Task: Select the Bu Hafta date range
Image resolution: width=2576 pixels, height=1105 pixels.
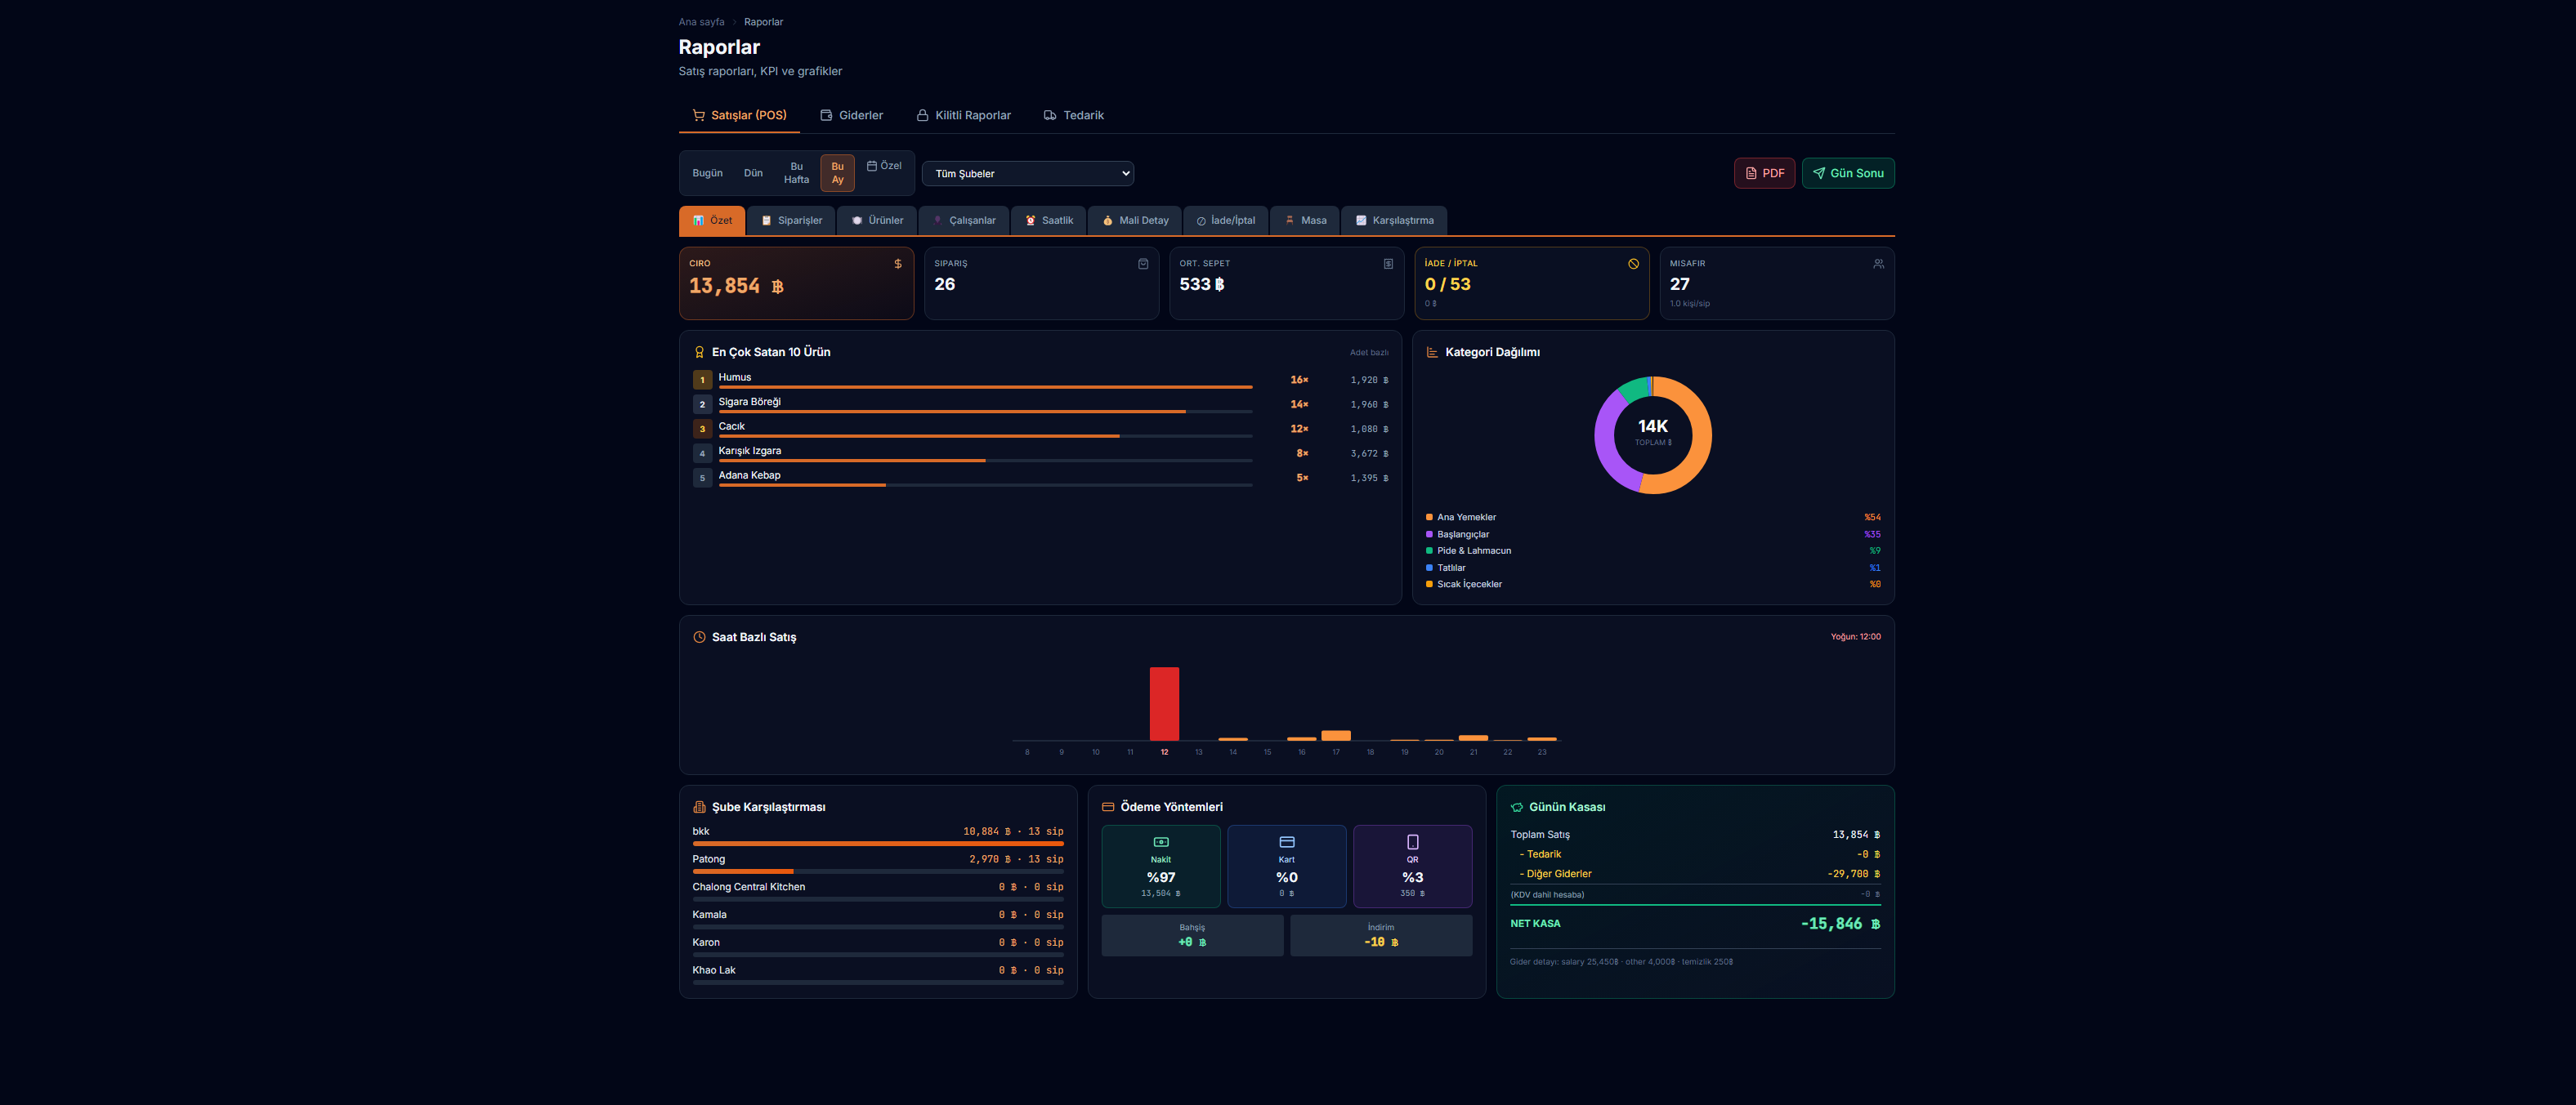Action: [796, 173]
